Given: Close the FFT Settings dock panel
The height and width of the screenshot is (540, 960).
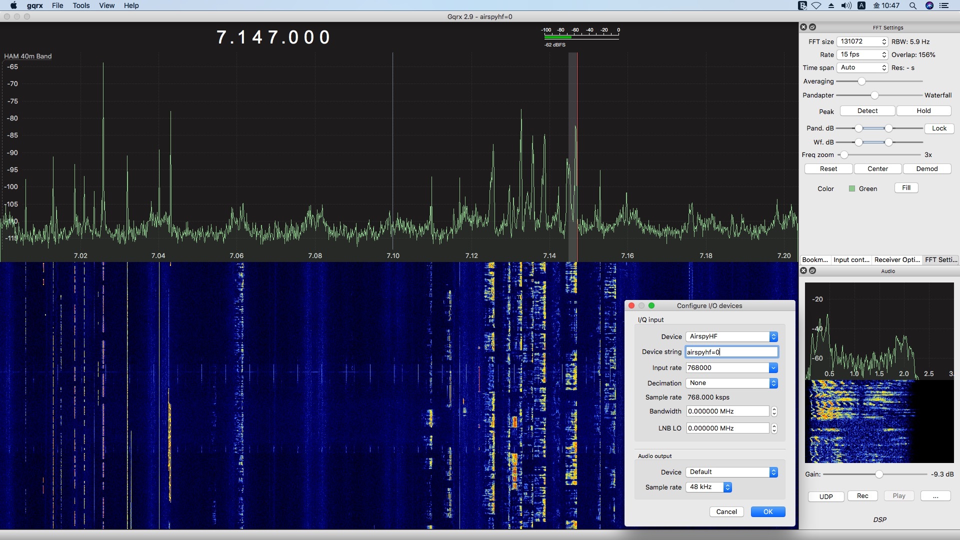Looking at the screenshot, I should (x=803, y=27).
